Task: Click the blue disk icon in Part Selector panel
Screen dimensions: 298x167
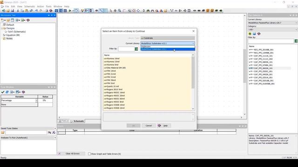Action: coord(254,34)
